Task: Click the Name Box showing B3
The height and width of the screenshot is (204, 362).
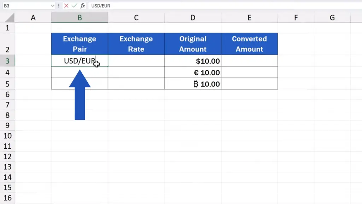Action: point(25,6)
